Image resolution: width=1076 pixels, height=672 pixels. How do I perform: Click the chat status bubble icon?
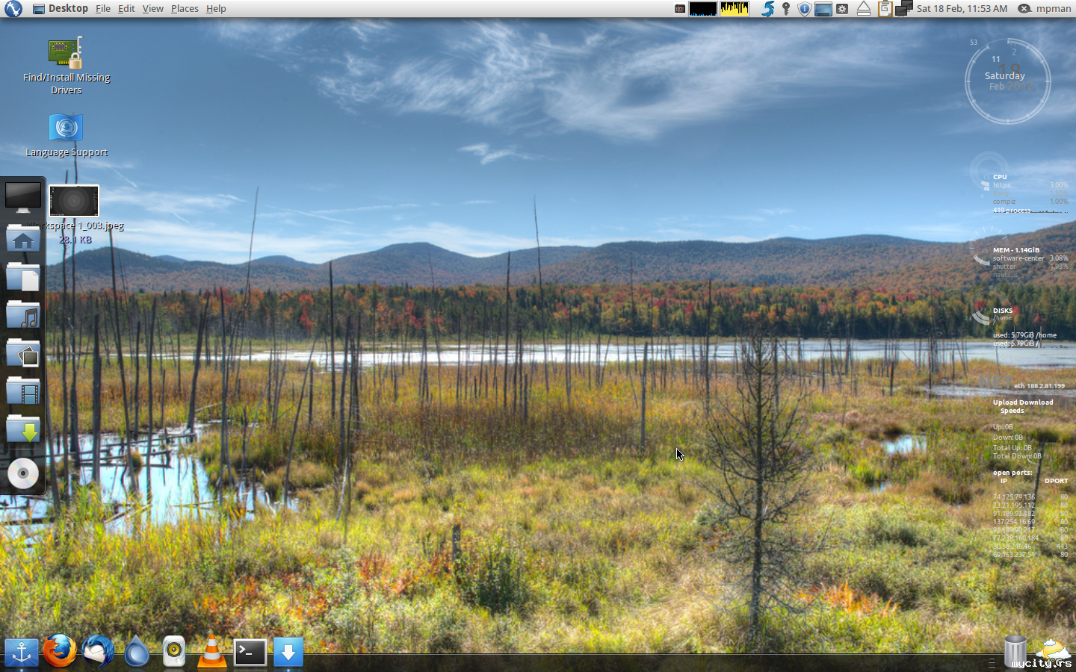pos(1024,9)
